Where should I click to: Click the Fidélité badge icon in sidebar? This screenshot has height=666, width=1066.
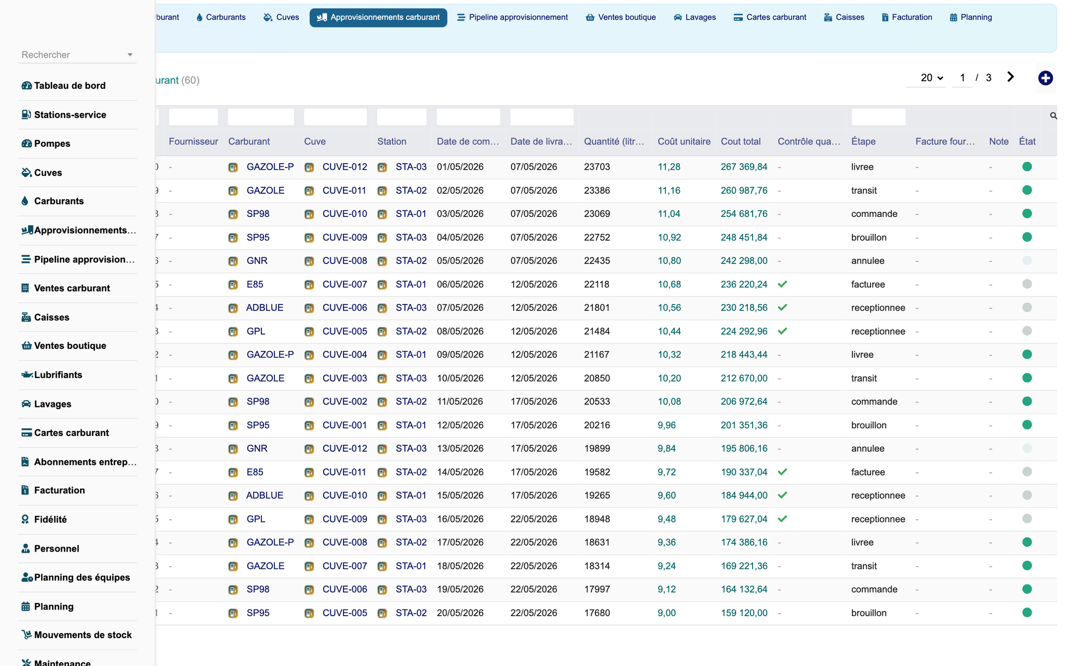click(25, 519)
